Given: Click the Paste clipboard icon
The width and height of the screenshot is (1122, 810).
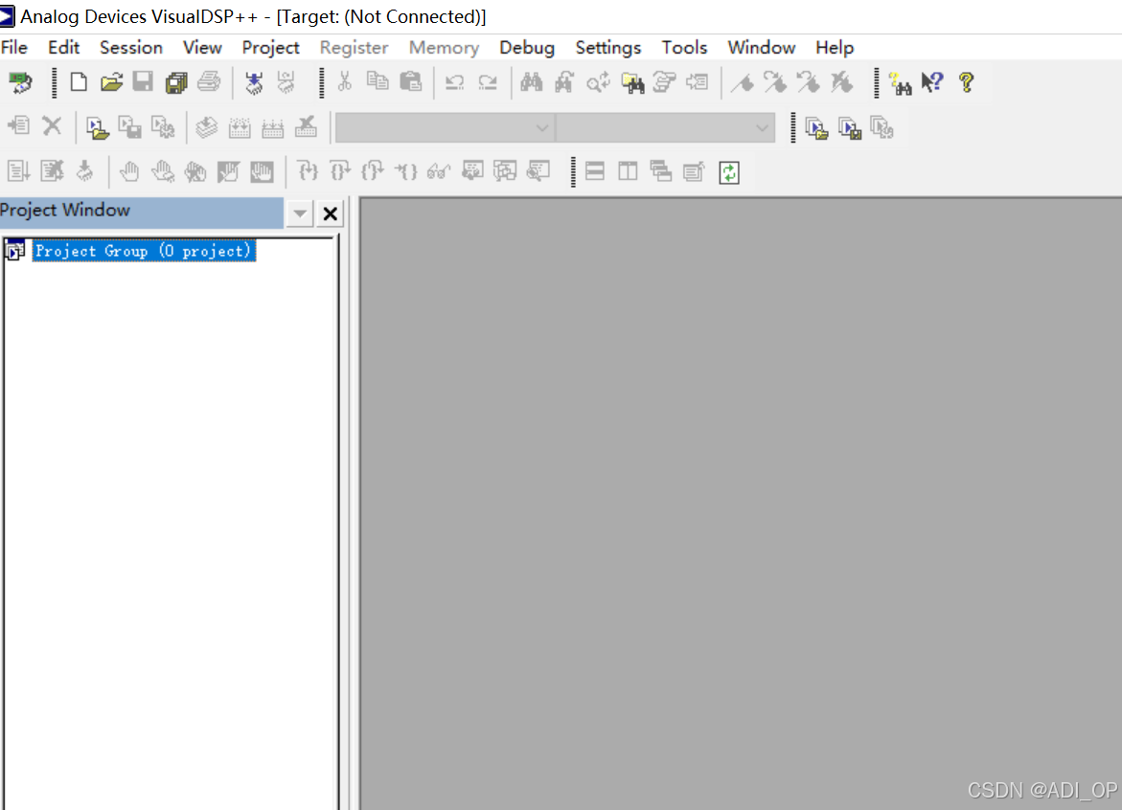Looking at the screenshot, I should [x=410, y=82].
